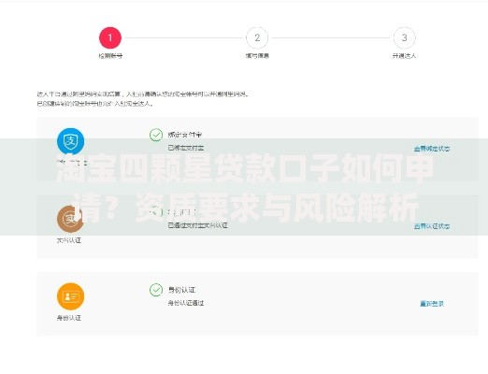The image size is (488, 374).
Task: Click green checkmark beside 身份认证 heading
Action: coord(156,290)
